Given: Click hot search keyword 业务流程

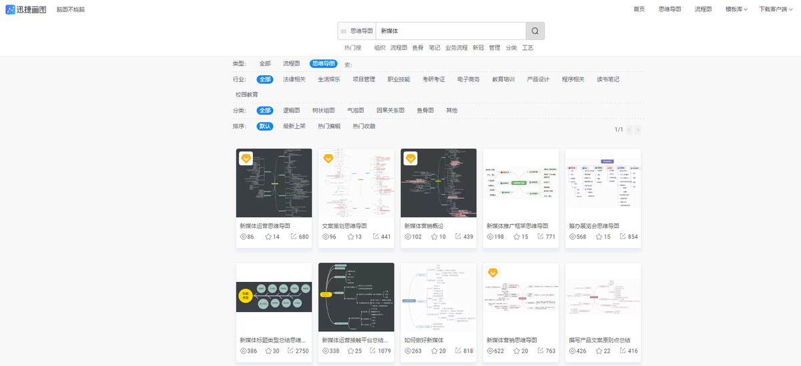Looking at the screenshot, I should click(456, 48).
